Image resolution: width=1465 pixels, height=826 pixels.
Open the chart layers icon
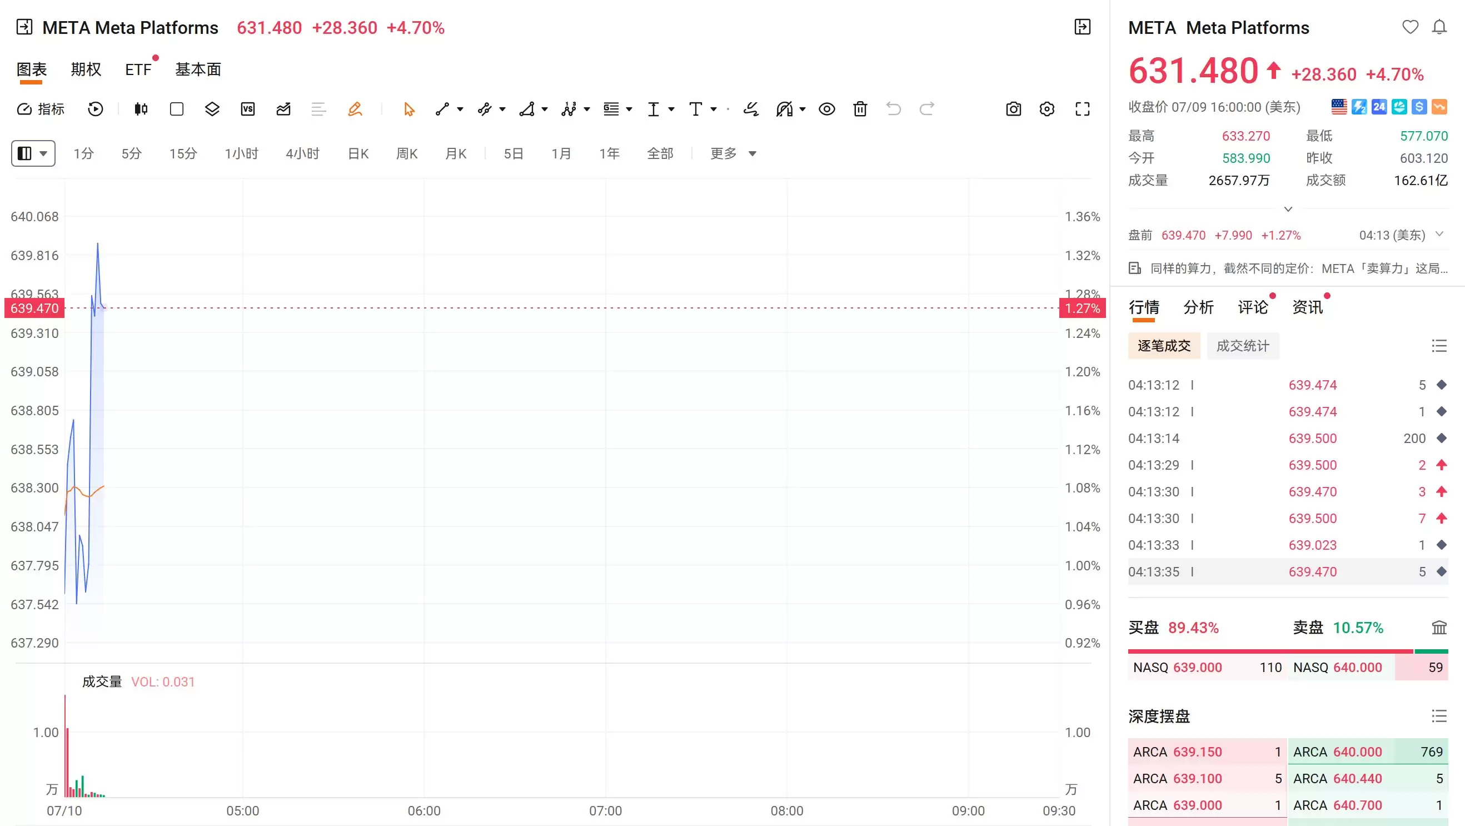click(x=212, y=108)
